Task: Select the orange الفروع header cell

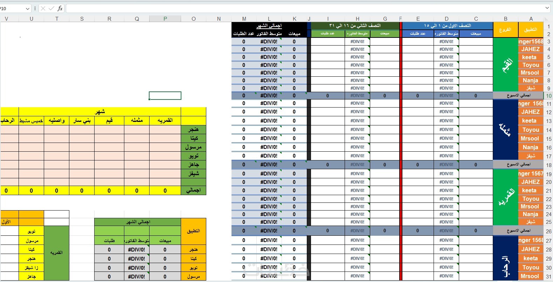Action: 505,30
